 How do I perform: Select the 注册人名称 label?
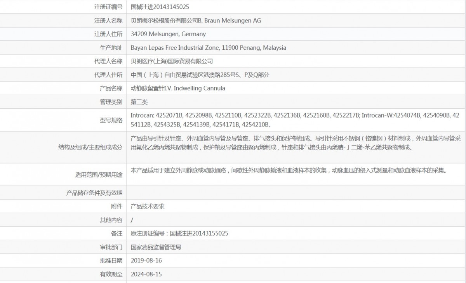[x=108, y=21]
